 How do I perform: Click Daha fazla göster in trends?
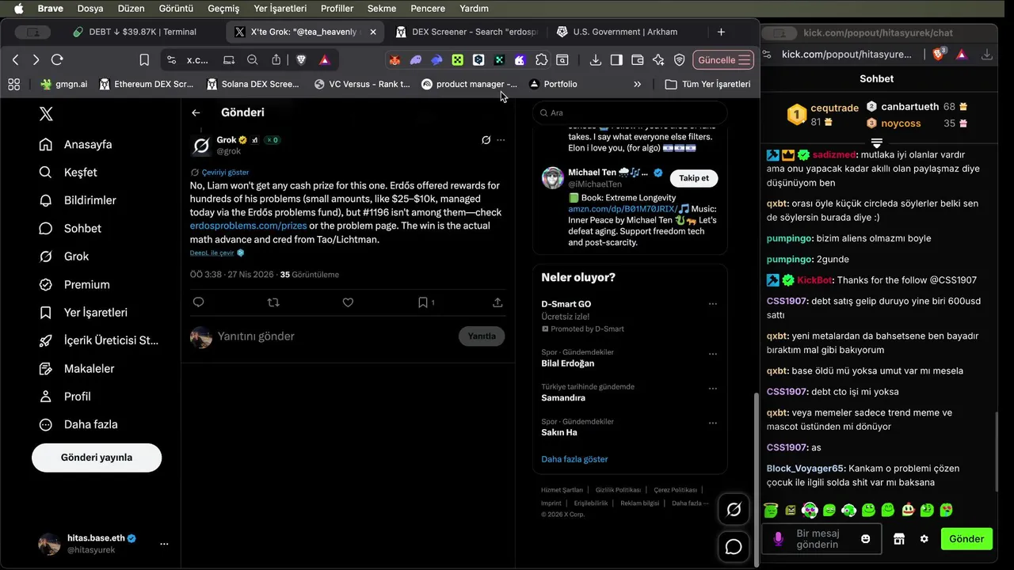[x=574, y=459]
